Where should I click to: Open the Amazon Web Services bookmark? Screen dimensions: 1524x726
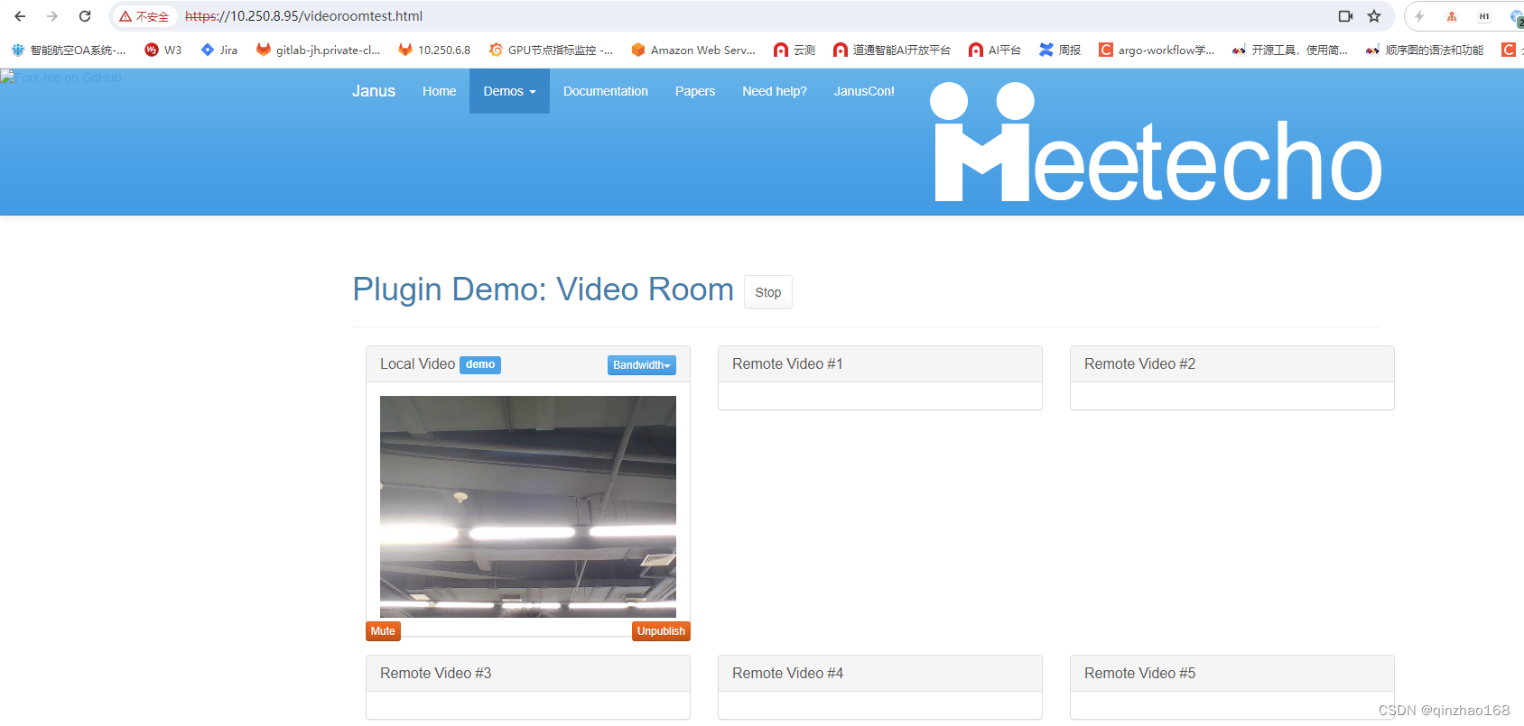(693, 50)
